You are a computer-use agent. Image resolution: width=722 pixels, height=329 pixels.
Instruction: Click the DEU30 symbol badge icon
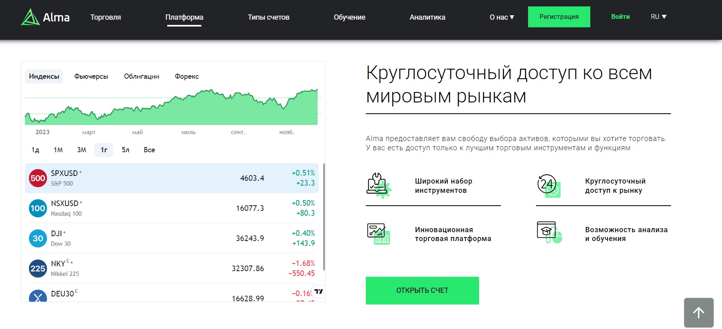click(x=38, y=296)
